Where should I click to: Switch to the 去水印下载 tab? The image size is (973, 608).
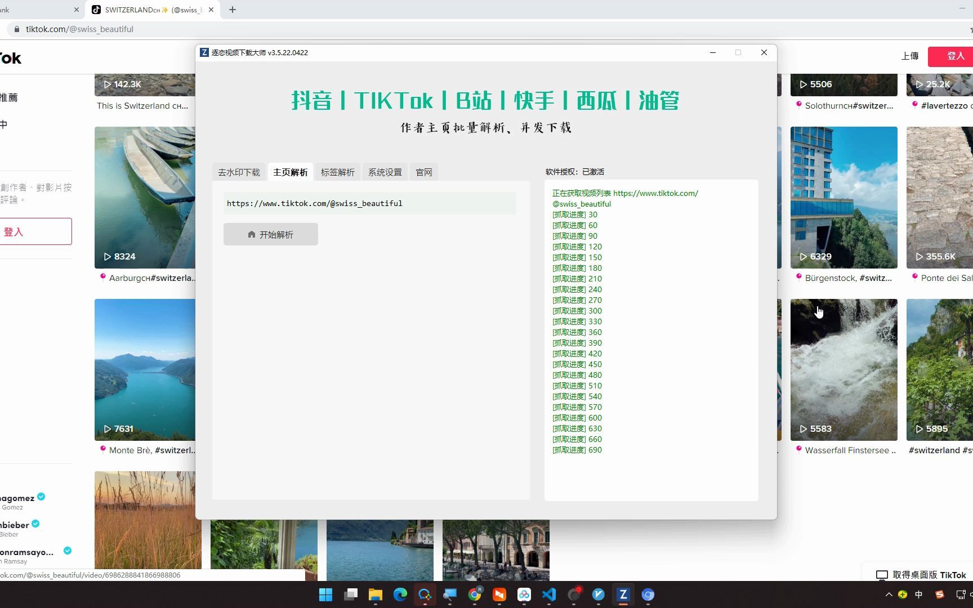[239, 172]
